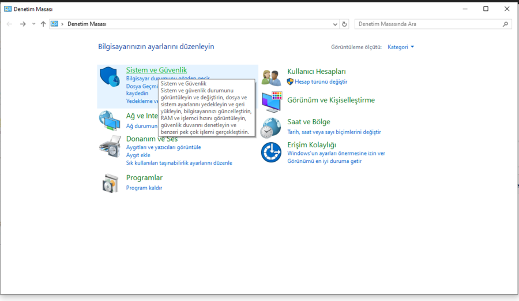519x301 pixels.
Task: Open the Saat ve Bölge clock icon
Action: (271, 128)
